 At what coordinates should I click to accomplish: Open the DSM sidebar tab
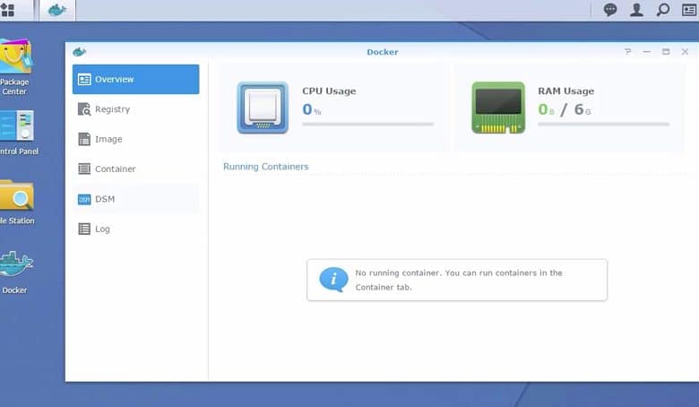[x=135, y=199]
